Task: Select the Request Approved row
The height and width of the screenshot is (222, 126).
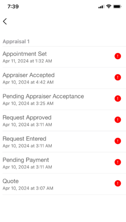Action: [64, 120]
